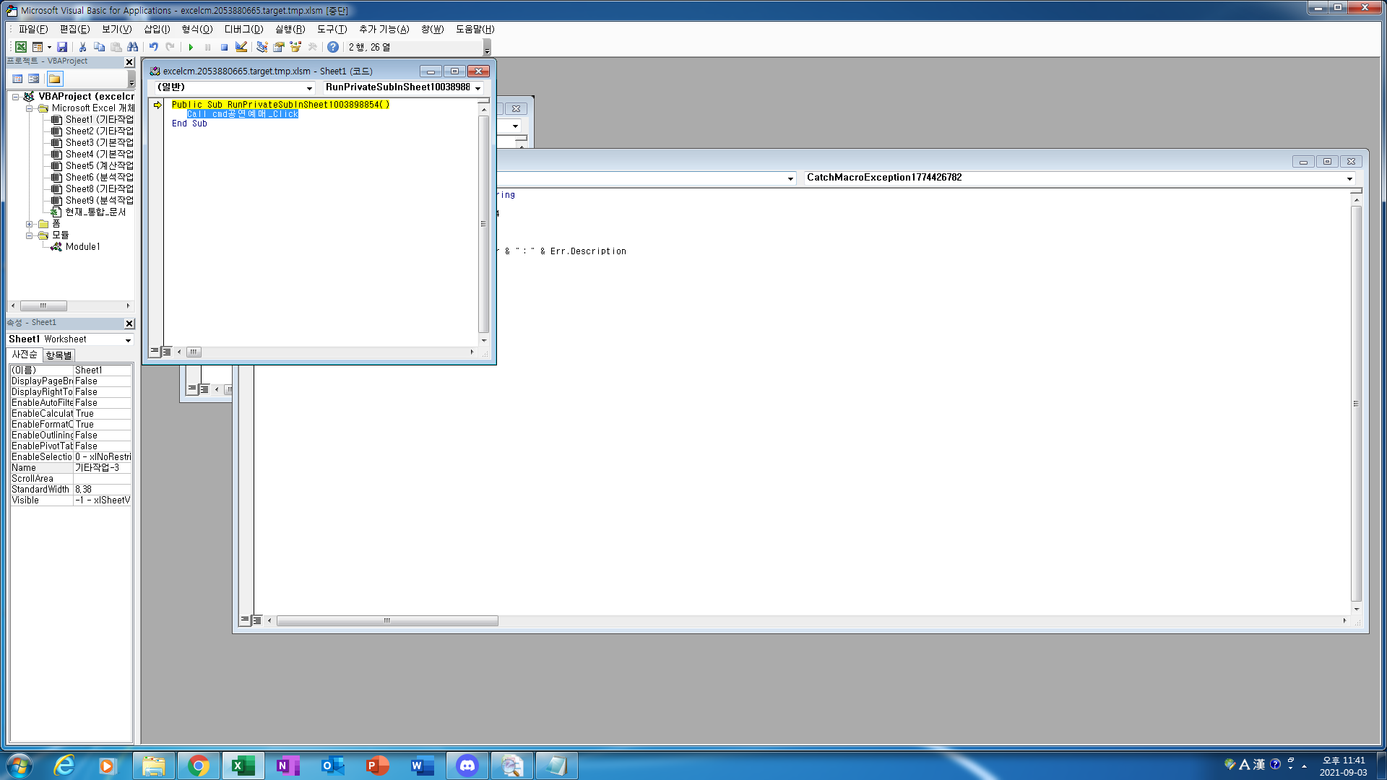Open the (일반) object dropdown
Viewport: 1387px width, 780px height.
click(x=309, y=87)
